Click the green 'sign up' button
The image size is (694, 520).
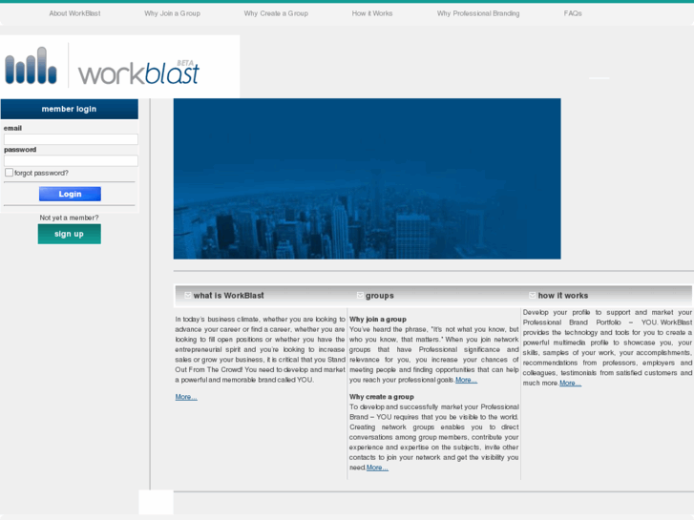click(69, 234)
